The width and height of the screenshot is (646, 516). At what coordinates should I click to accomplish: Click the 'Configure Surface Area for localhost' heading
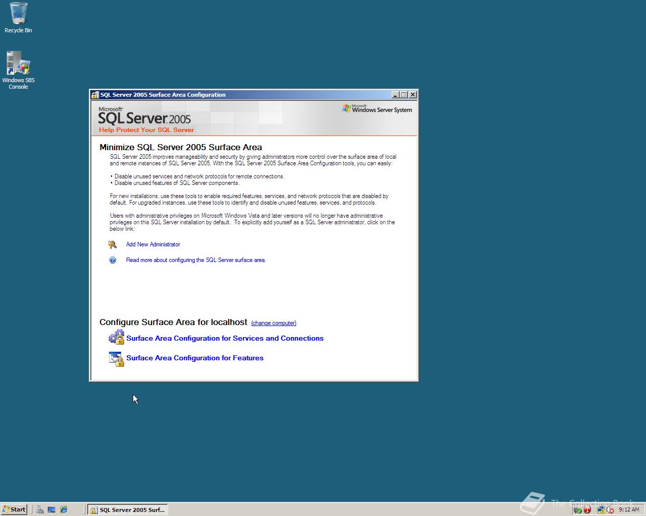(x=173, y=322)
